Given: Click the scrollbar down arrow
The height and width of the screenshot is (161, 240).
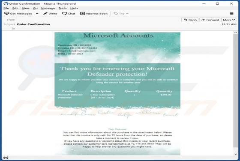Looking at the screenshot, I should pyautogui.click(x=236, y=154).
